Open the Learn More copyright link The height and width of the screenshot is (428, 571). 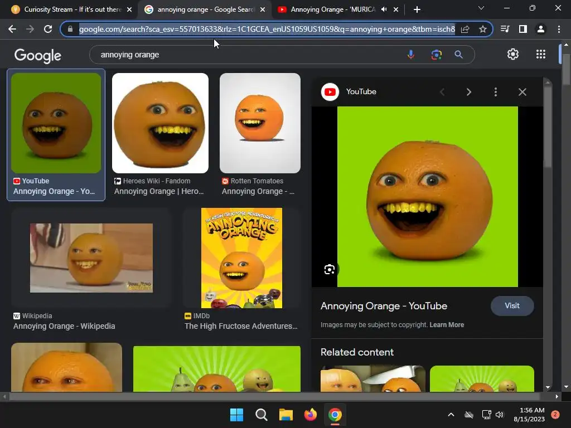point(447,325)
